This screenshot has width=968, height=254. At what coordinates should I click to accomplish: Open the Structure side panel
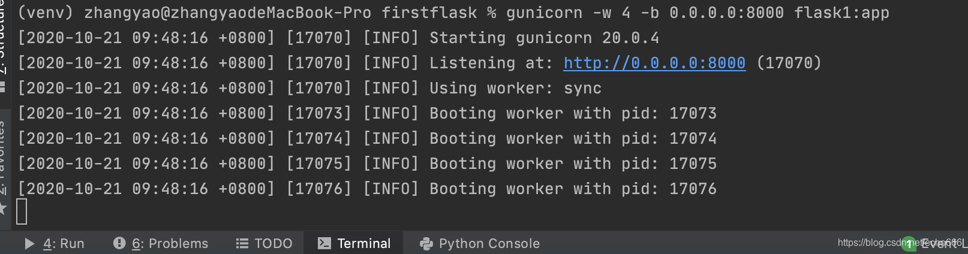(x=2, y=37)
